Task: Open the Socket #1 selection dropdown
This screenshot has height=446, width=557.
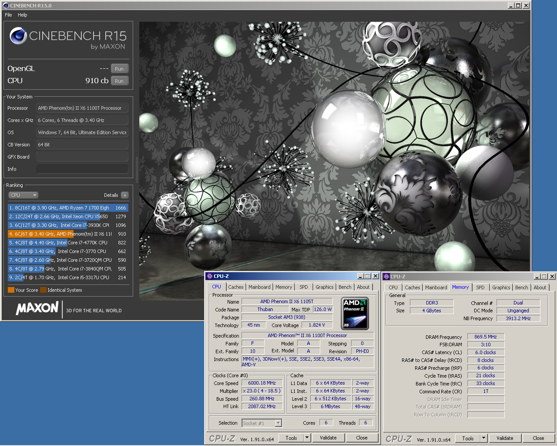Action: (x=262, y=423)
